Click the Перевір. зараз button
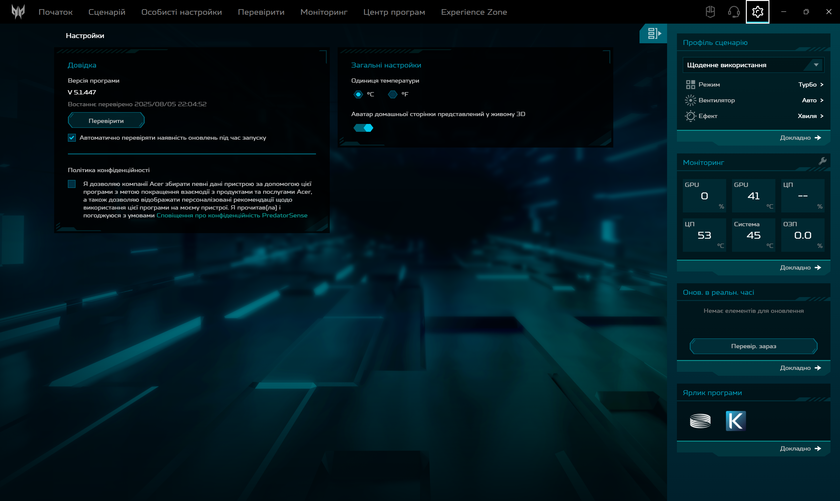Screen dimensions: 840x501 click(753, 346)
